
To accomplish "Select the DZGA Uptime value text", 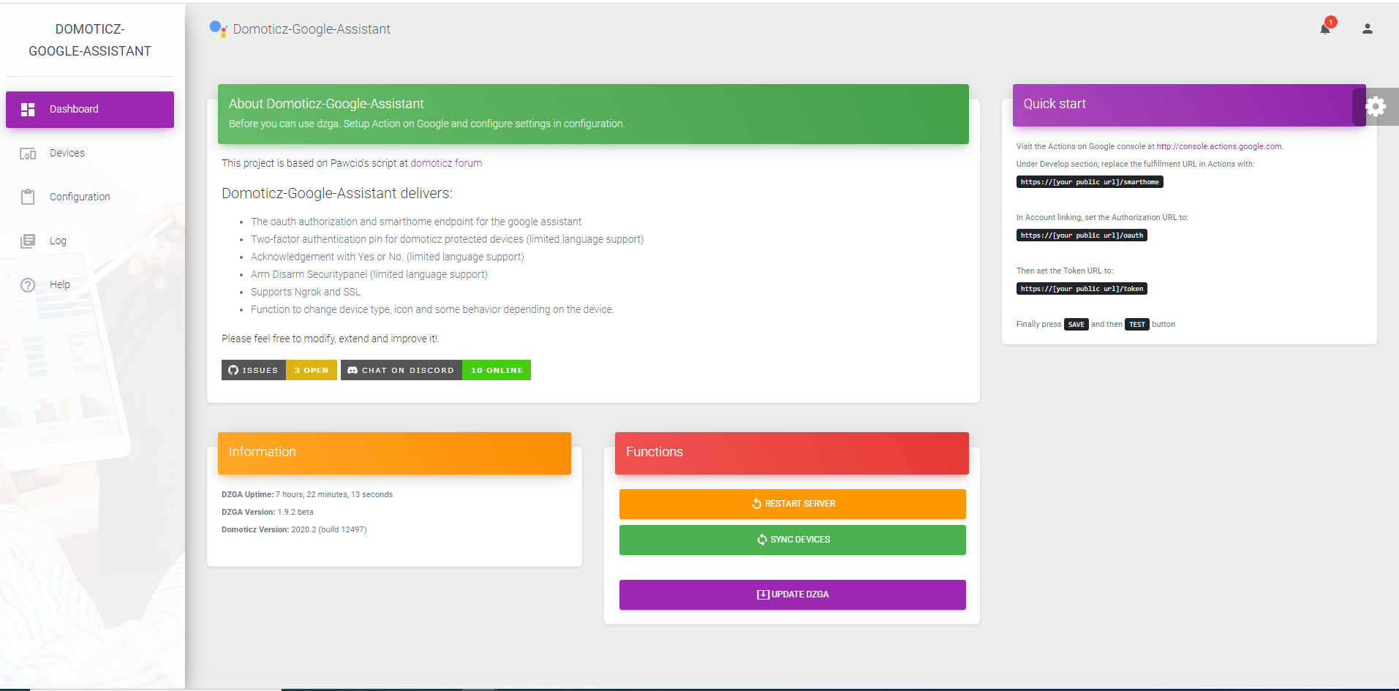I will coord(334,495).
